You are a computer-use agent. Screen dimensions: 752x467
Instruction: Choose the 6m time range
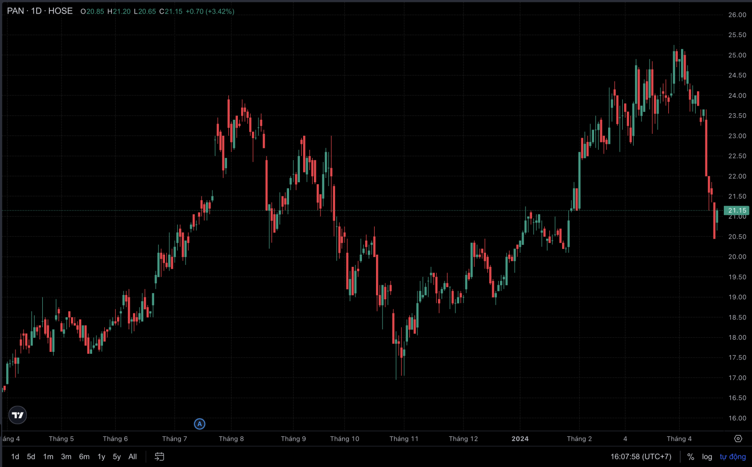tap(84, 457)
